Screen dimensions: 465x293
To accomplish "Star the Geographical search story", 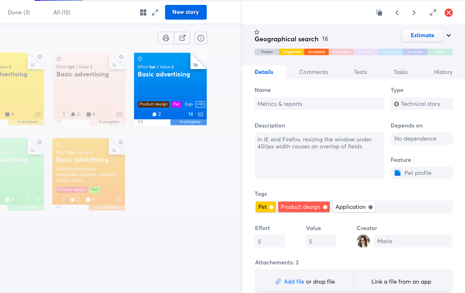I will tap(257, 32).
